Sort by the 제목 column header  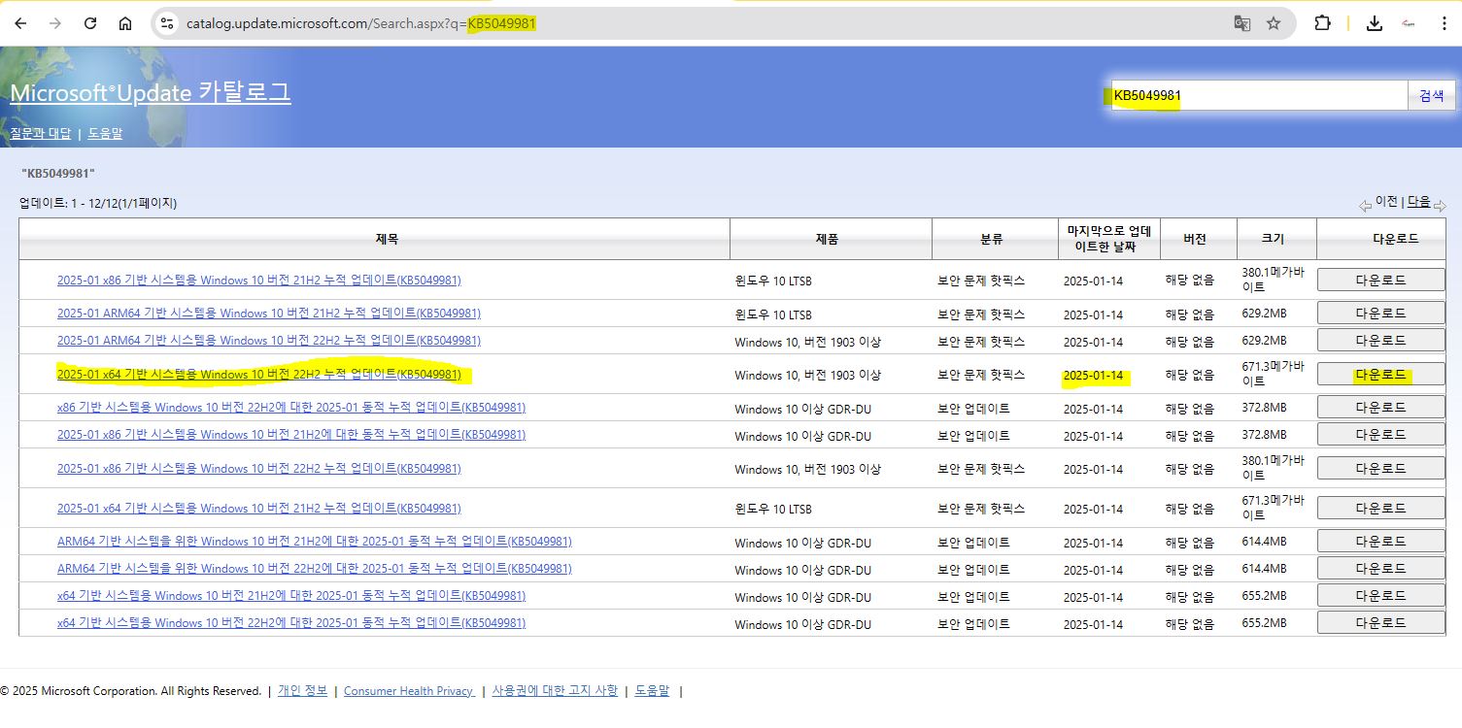pos(387,239)
